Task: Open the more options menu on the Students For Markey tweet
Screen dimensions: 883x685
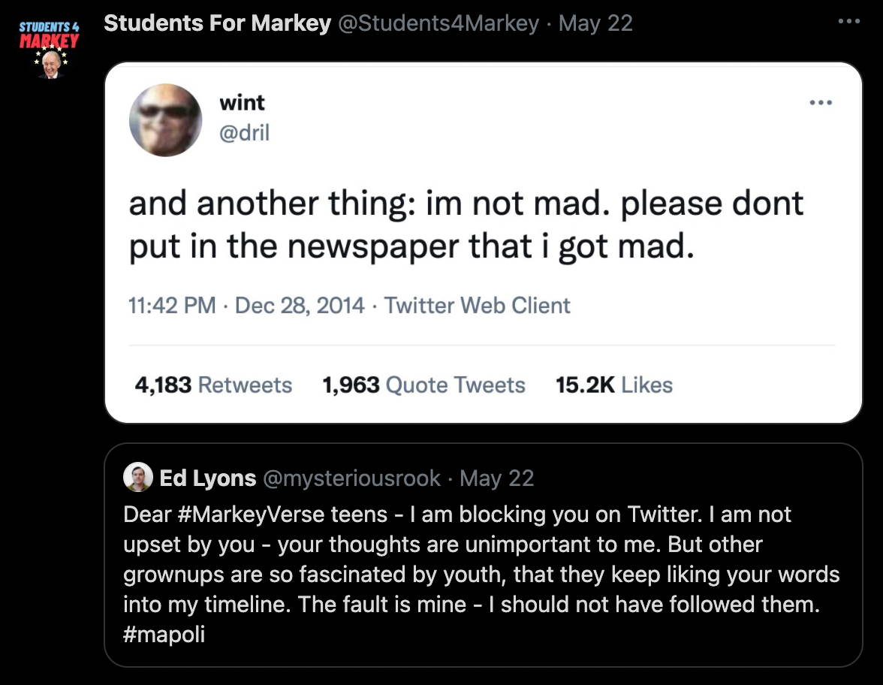Action: 848,22
